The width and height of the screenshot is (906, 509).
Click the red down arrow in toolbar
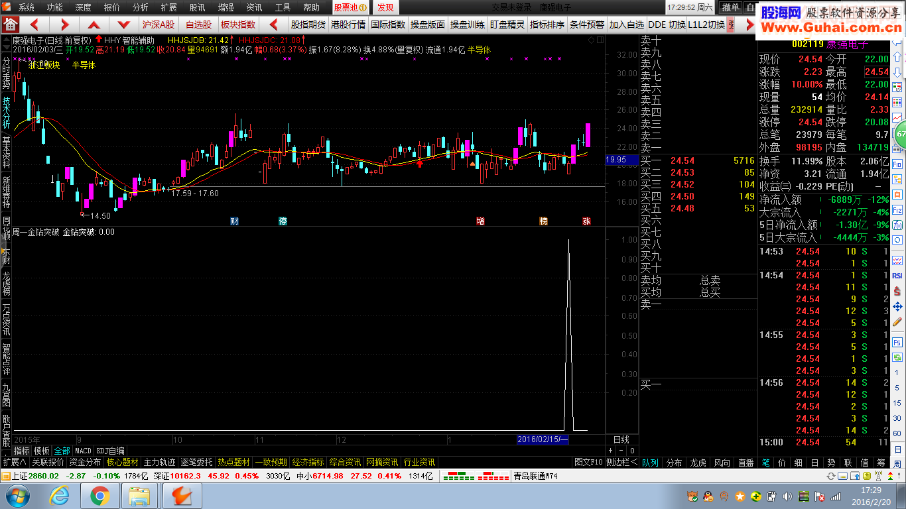124,25
